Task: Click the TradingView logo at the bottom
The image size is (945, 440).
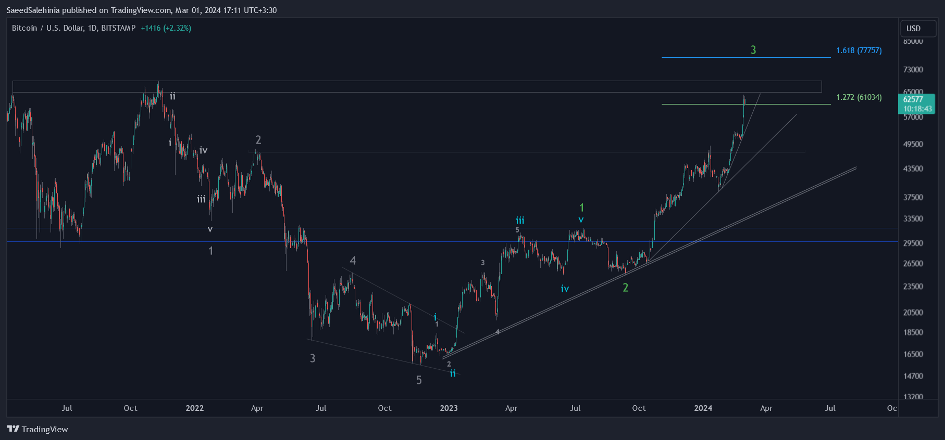Action: tap(38, 429)
